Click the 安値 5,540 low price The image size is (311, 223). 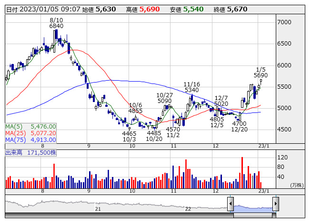(187, 9)
